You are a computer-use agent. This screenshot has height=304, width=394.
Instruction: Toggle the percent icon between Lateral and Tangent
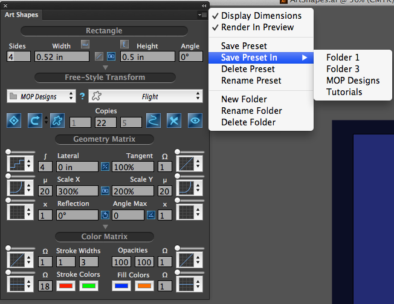(x=105, y=167)
